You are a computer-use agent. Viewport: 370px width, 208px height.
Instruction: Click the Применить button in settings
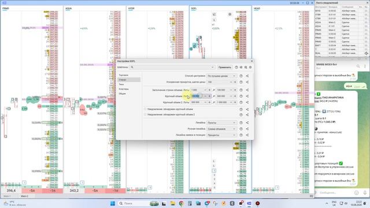click(225, 67)
